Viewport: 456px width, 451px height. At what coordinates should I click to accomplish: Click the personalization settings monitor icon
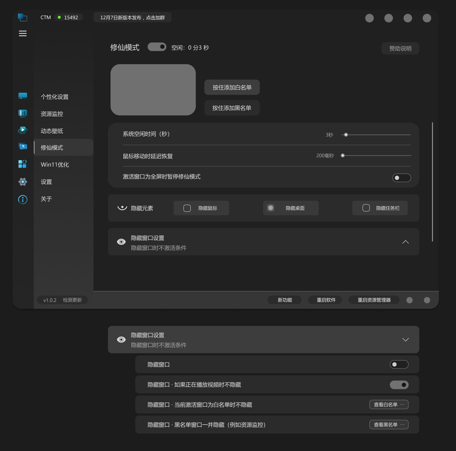coord(22,96)
